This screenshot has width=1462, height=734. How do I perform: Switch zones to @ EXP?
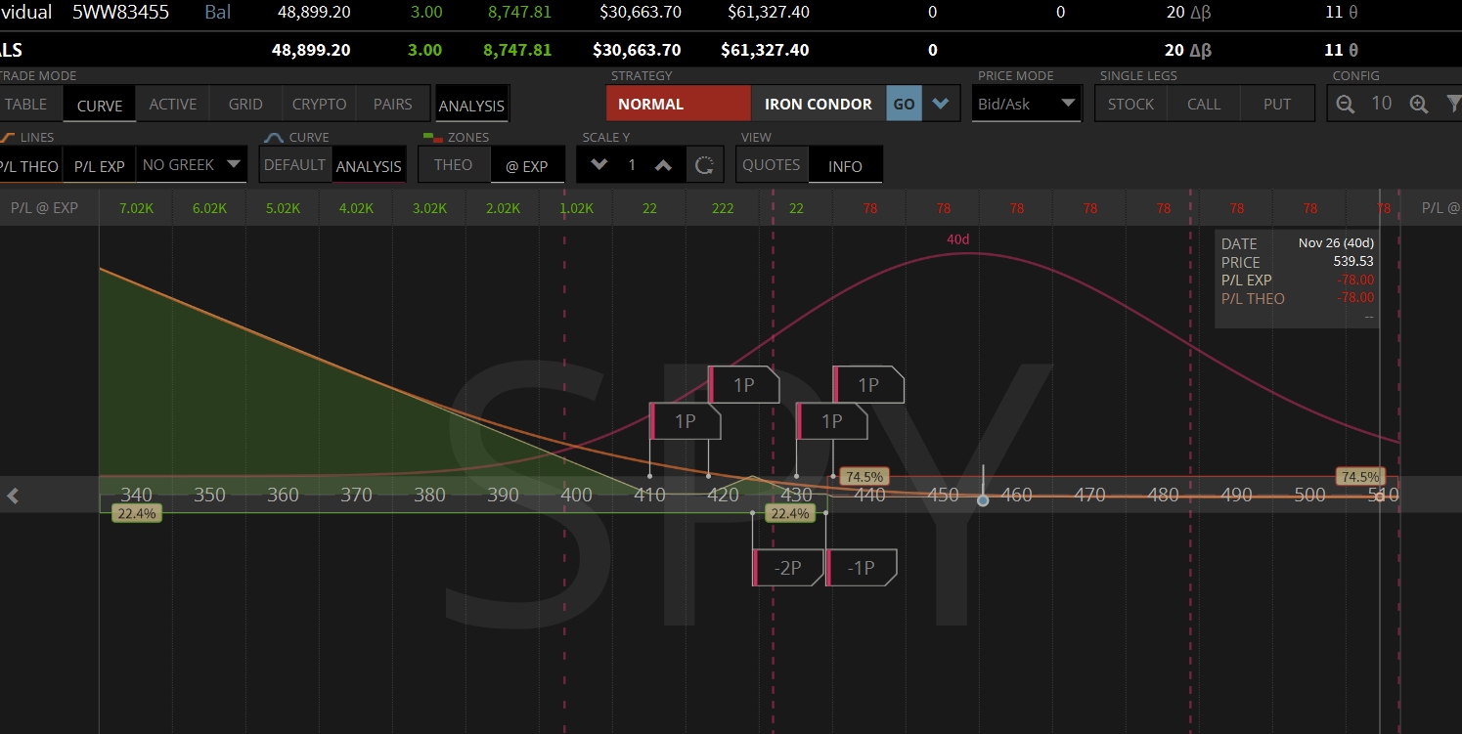point(526,166)
